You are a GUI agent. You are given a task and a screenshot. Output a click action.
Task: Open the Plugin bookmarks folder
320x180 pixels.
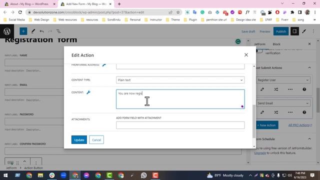(x=190, y=20)
